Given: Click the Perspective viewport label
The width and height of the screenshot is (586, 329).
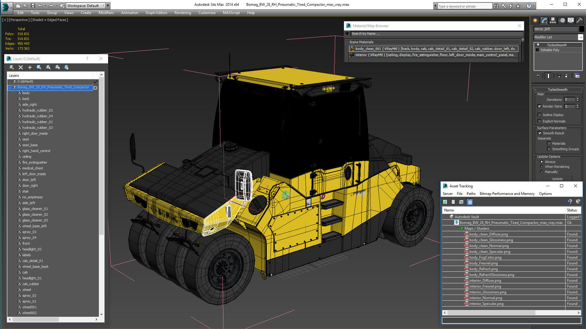Looking at the screenshot, I should point(19,20).
